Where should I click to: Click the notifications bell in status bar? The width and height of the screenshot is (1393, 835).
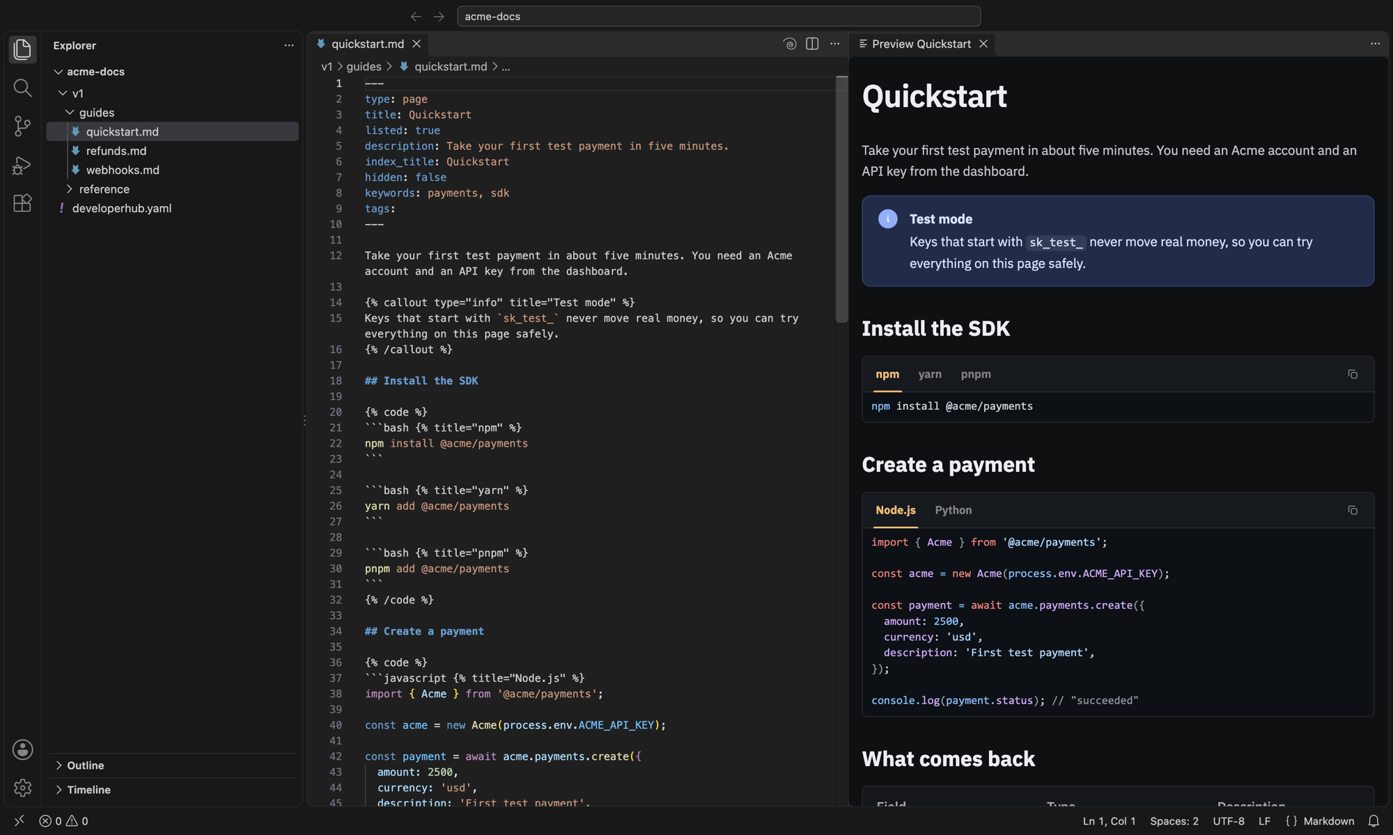click(x=1373, y=821)
